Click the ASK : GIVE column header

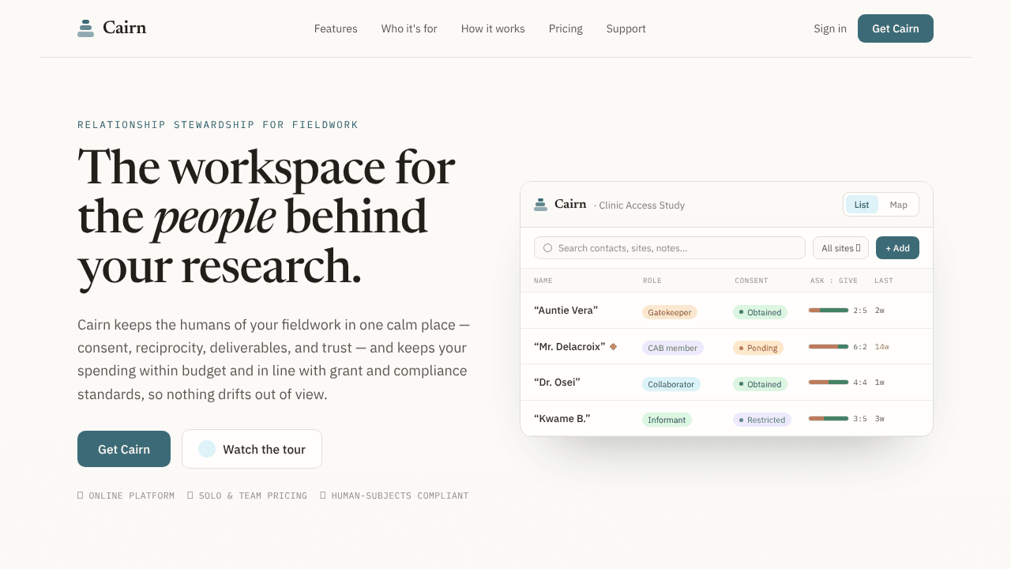click(833, 281)
